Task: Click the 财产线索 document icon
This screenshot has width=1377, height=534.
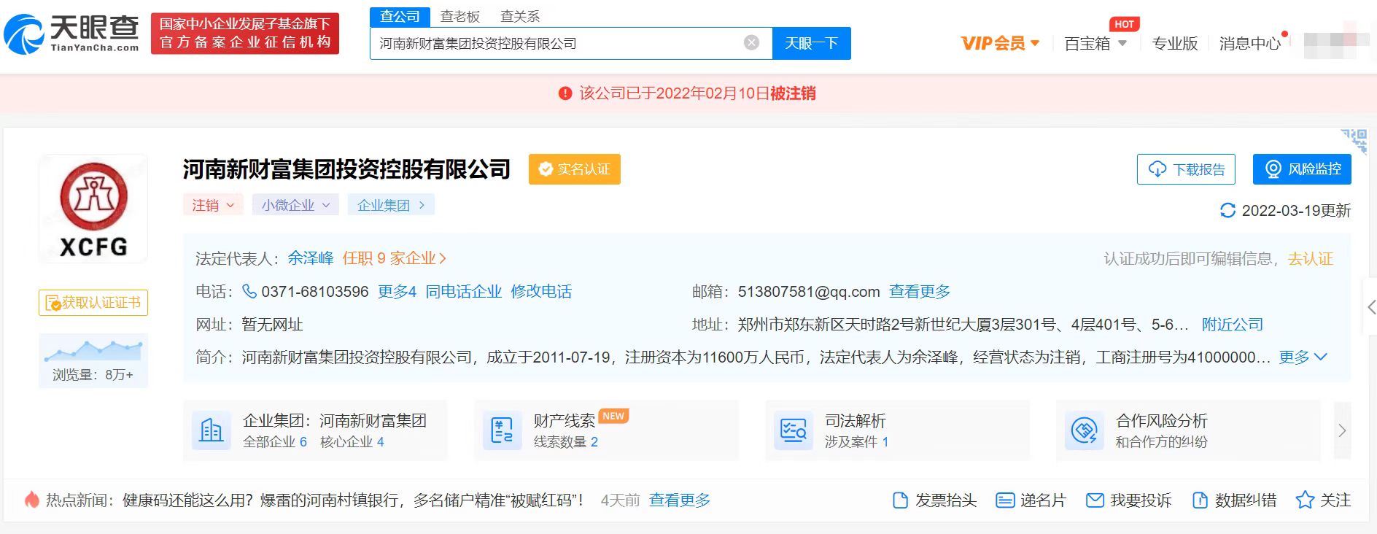Action: pos(502,430)
